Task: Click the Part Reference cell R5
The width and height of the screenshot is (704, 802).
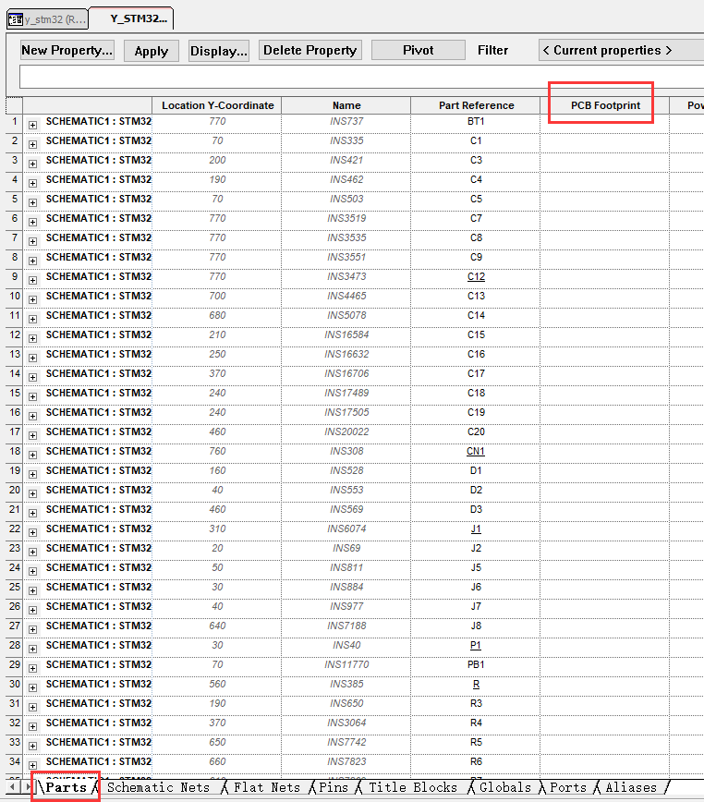Action: [x=476, y=742]
